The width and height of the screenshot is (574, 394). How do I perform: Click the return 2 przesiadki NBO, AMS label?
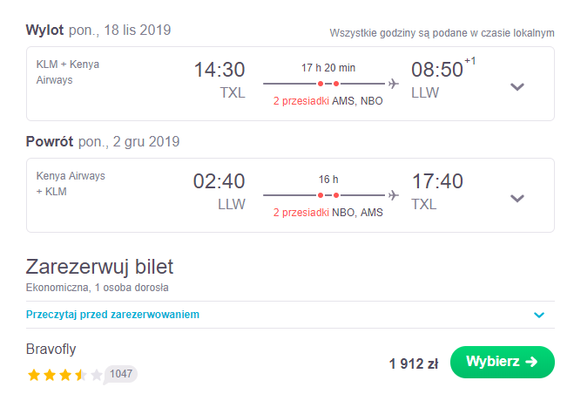coord(328,213)
